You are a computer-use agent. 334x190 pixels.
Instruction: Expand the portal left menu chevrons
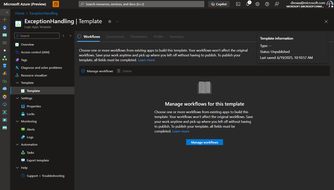tap(7, 12)
